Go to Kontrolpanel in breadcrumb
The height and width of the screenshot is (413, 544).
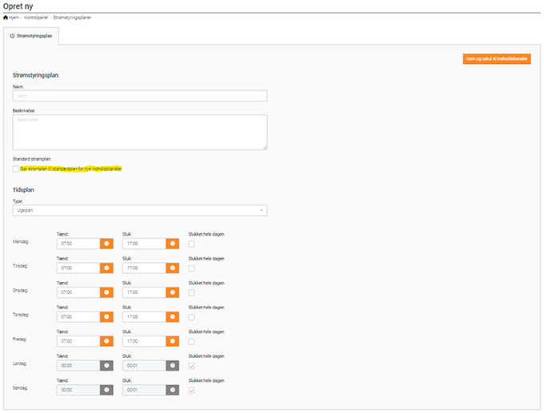click(x=36, y=18)
